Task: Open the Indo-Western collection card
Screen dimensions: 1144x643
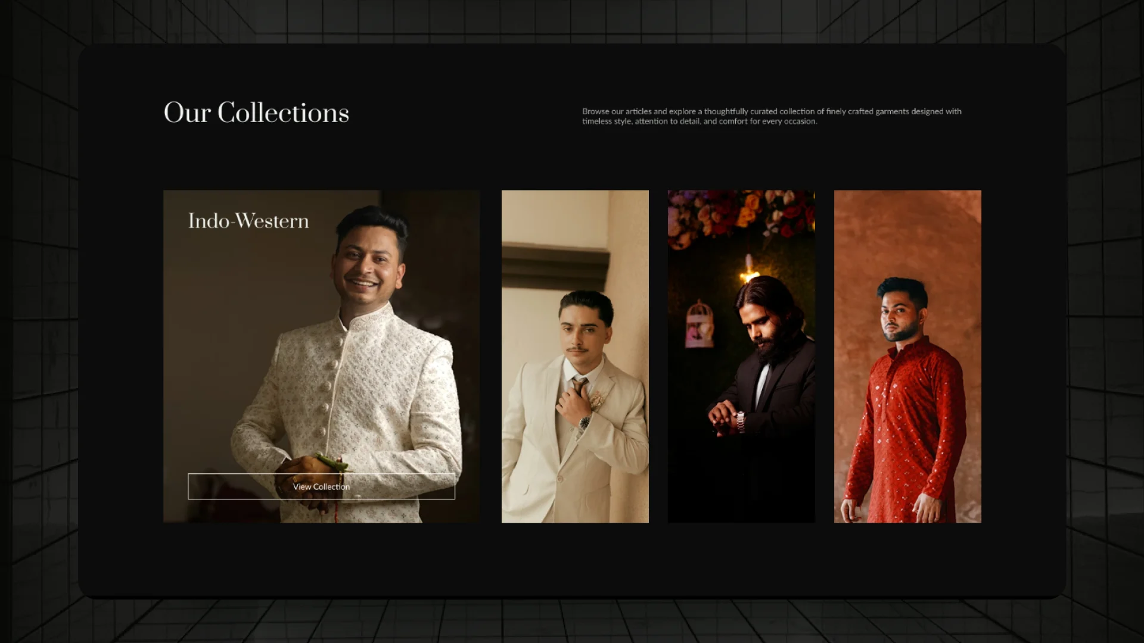Action: [321, 356]
